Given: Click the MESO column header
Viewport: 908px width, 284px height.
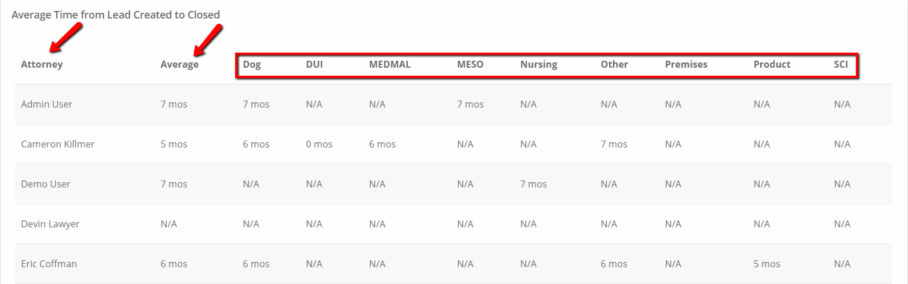Looking at the screenshot, I should [470, 64].
